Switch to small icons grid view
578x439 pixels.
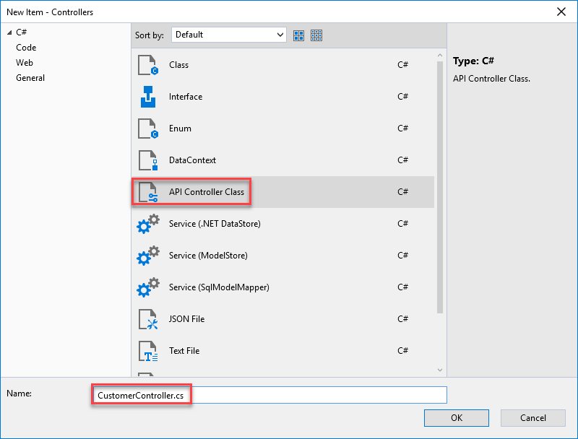(316, 35)
